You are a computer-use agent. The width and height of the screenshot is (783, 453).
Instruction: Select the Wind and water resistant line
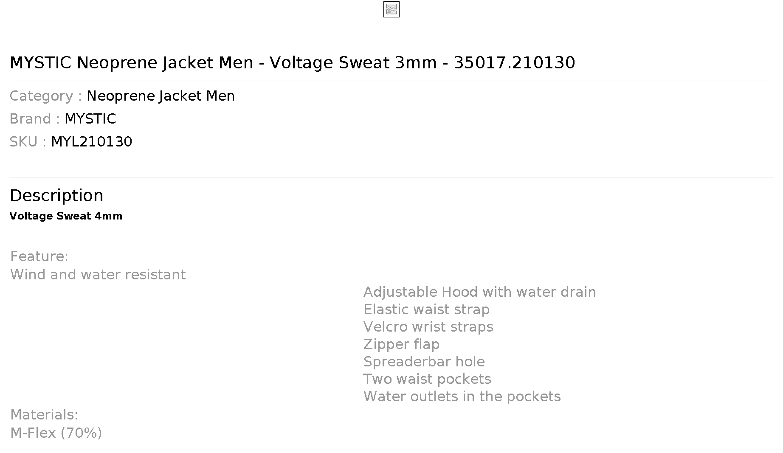(98, 275)
